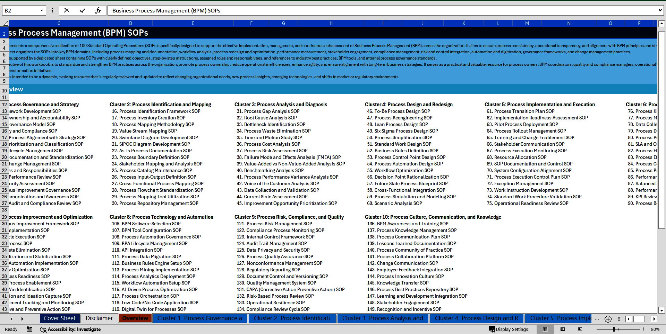Switch to Cluster 2 Process Identification tab
666x334 pixels.
point(291,318)
